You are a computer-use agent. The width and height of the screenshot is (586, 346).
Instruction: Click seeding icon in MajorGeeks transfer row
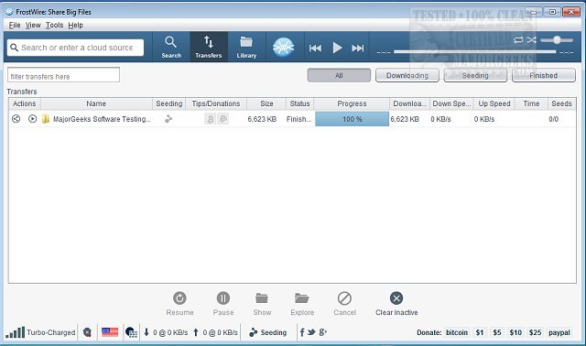pos(168,119)
